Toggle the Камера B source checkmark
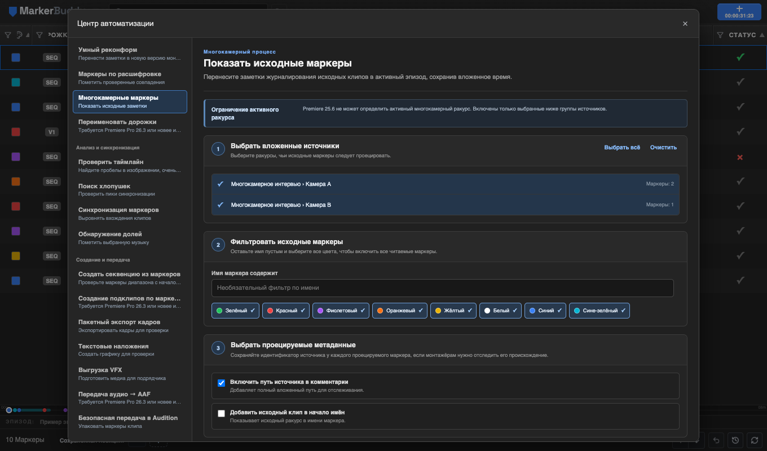 point(221,205)
